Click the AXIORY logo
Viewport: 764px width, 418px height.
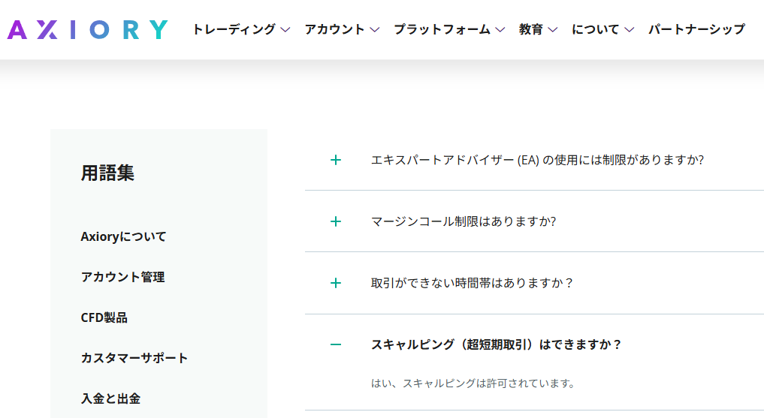pos(87,30)
